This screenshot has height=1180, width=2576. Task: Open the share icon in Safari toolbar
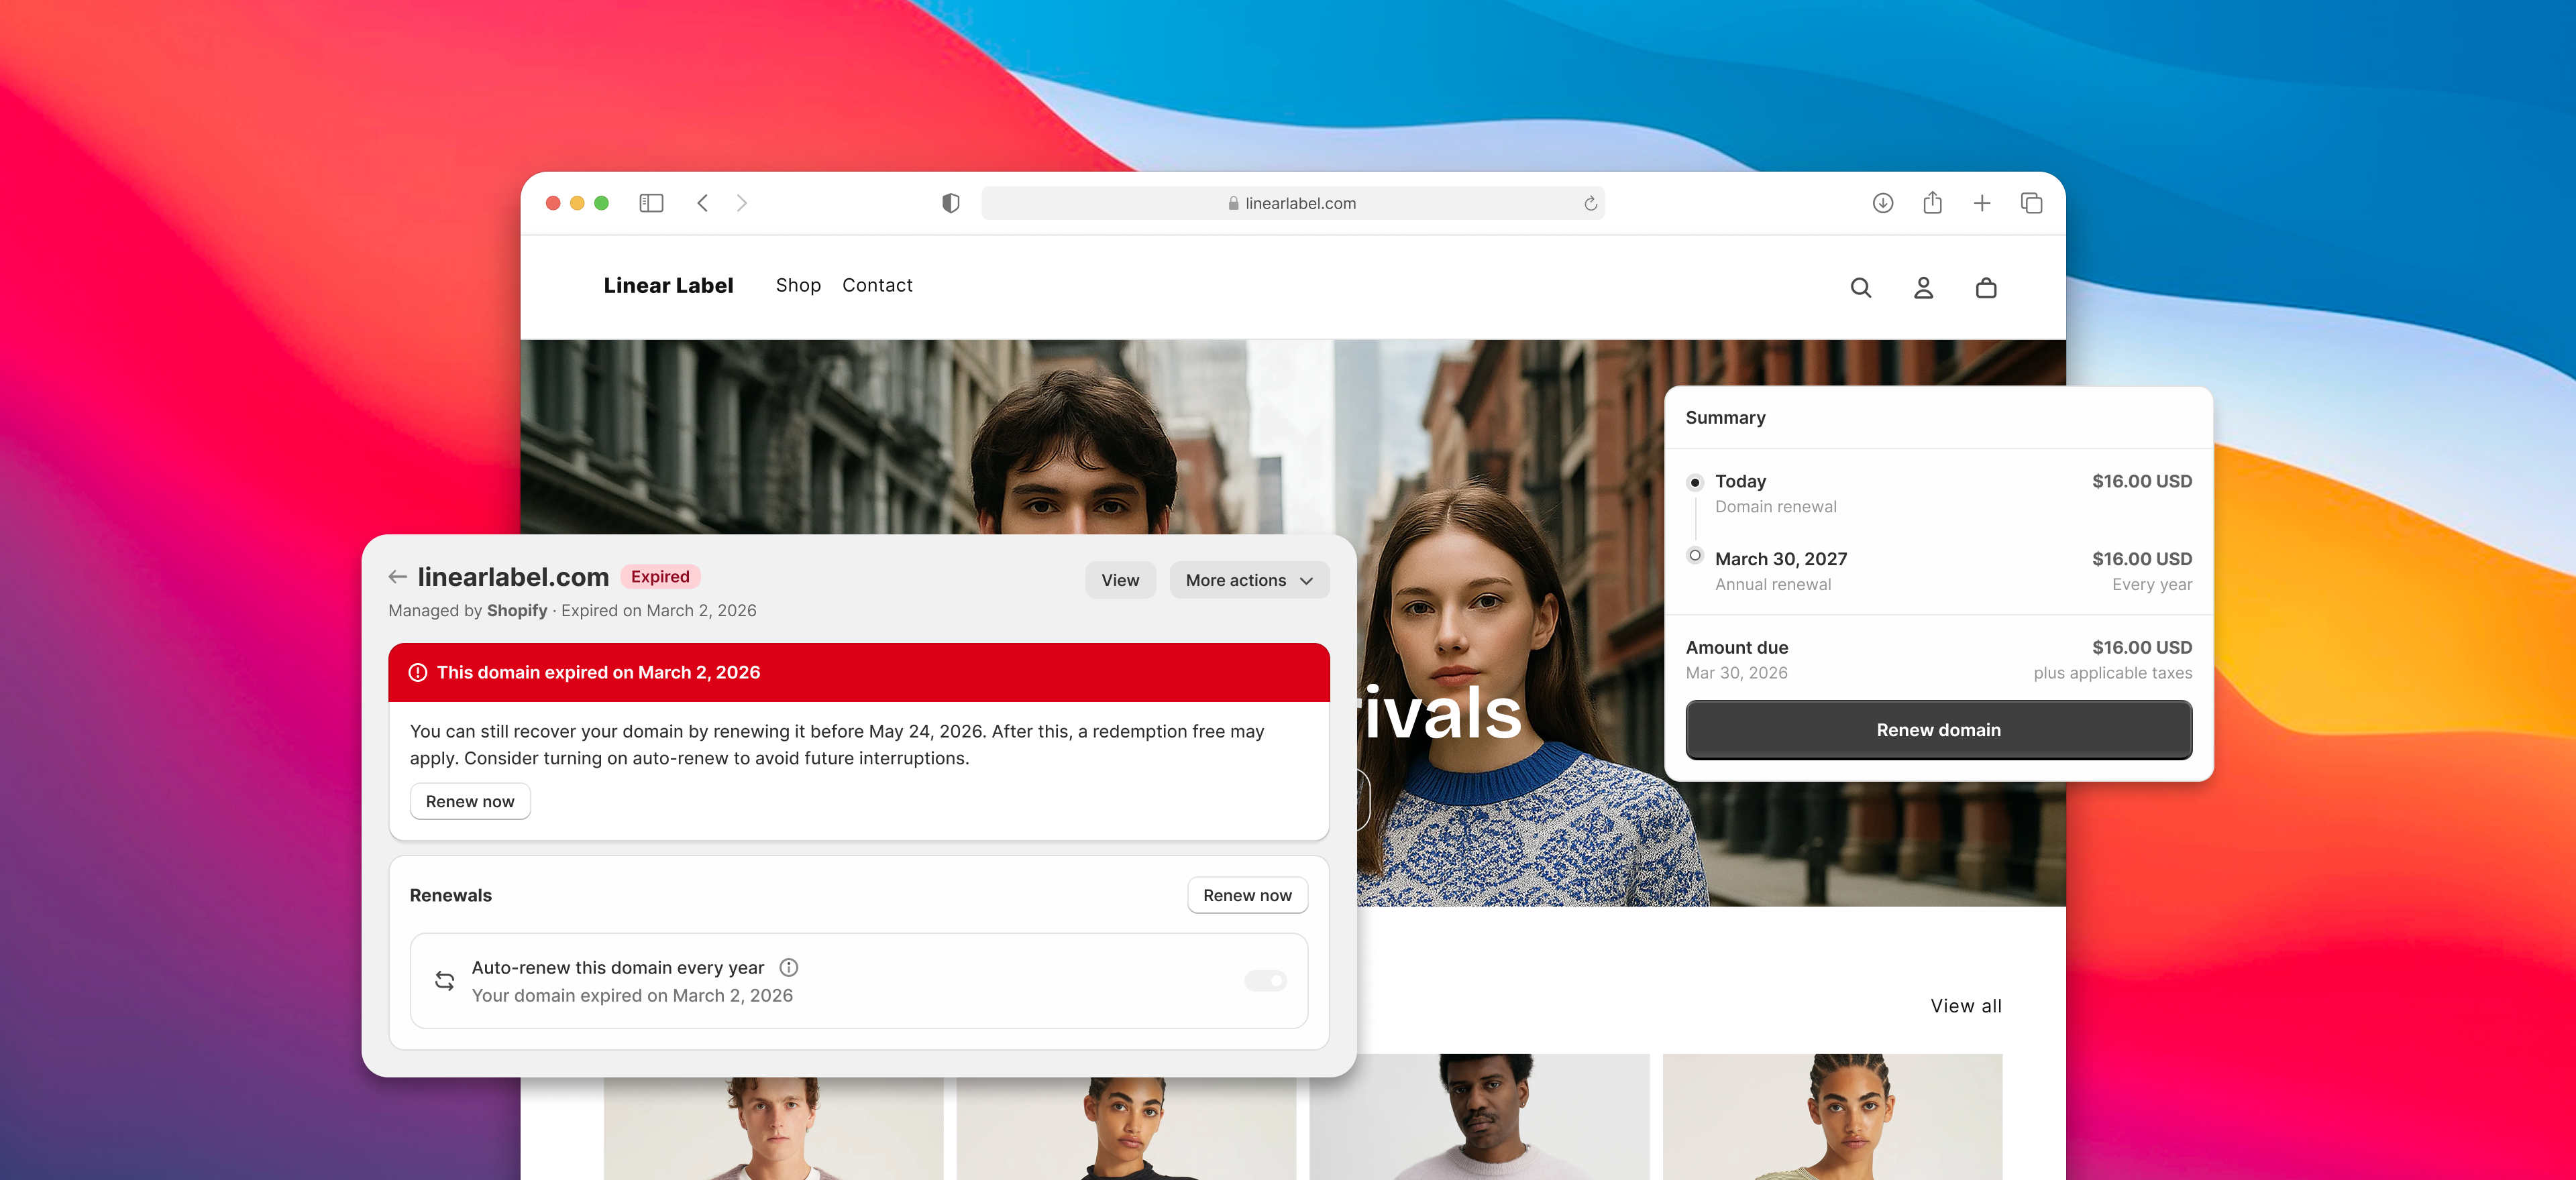pyautogui.click(x=1932, y=203)
